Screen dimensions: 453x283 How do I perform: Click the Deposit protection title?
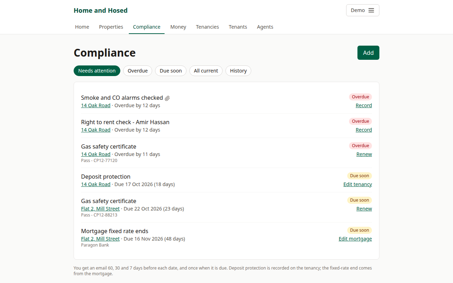coord(105,177)
